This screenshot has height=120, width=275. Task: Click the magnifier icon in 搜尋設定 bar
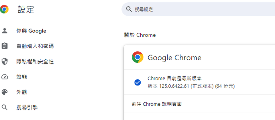pyautogui.click(x=129, y=9)
